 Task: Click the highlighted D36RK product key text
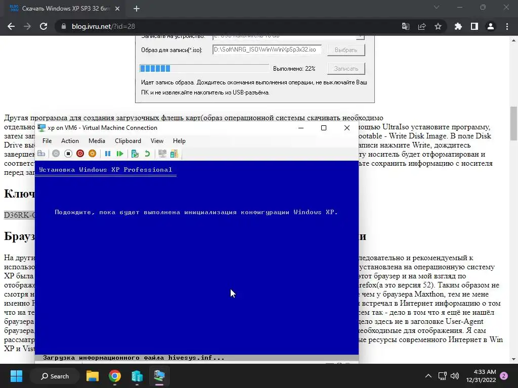19,215
